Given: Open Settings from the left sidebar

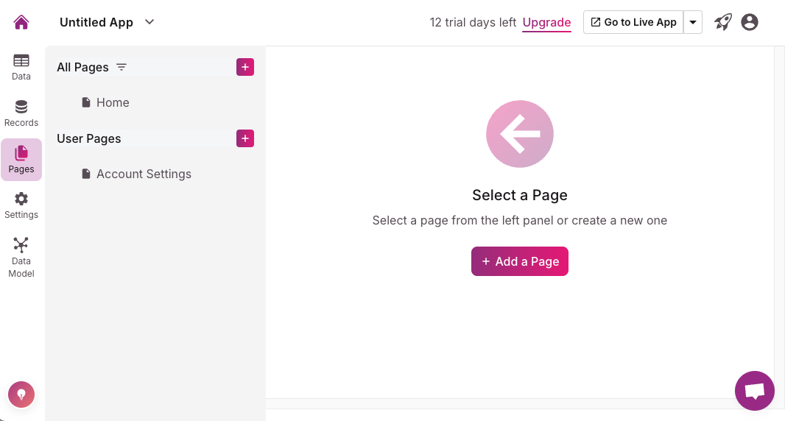Looking at the screenshot, I should click(21, 205).
